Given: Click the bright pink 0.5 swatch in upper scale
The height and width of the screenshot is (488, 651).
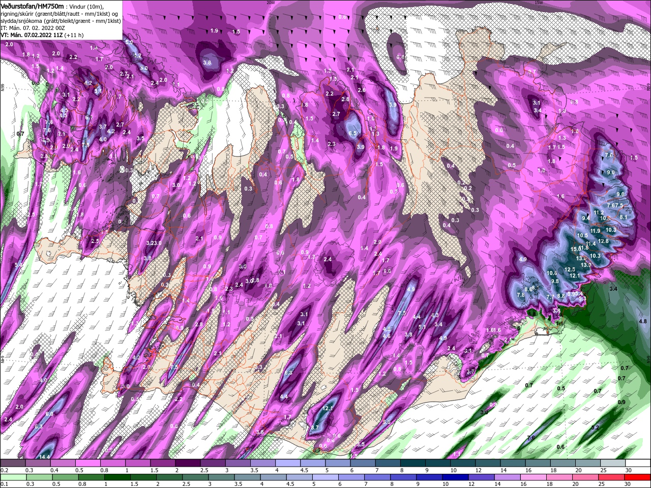Looking at the screenshot, I should [87, 463].
